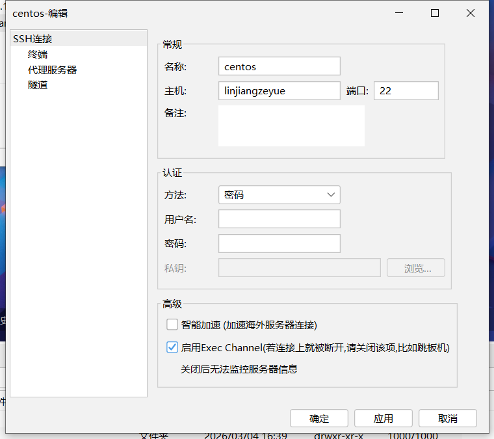Click the 认证 group label
The height and width of the screenshot is (439, 494).
[x=172, y=173]
